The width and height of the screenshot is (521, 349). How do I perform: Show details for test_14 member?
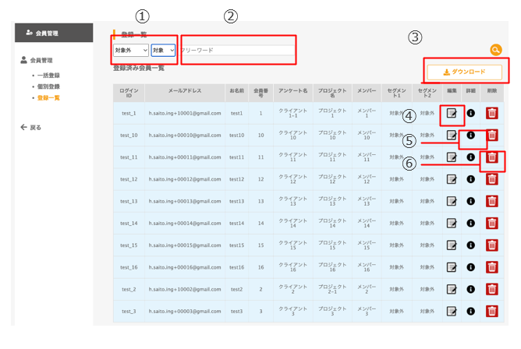pos(470,224)
